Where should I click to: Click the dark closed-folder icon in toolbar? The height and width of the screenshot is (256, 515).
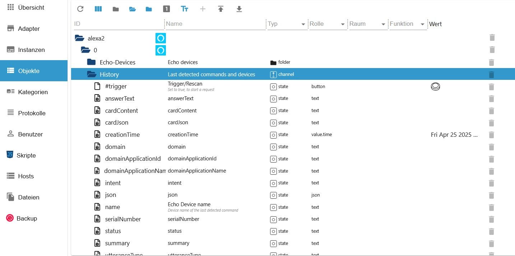pos(116,9)
